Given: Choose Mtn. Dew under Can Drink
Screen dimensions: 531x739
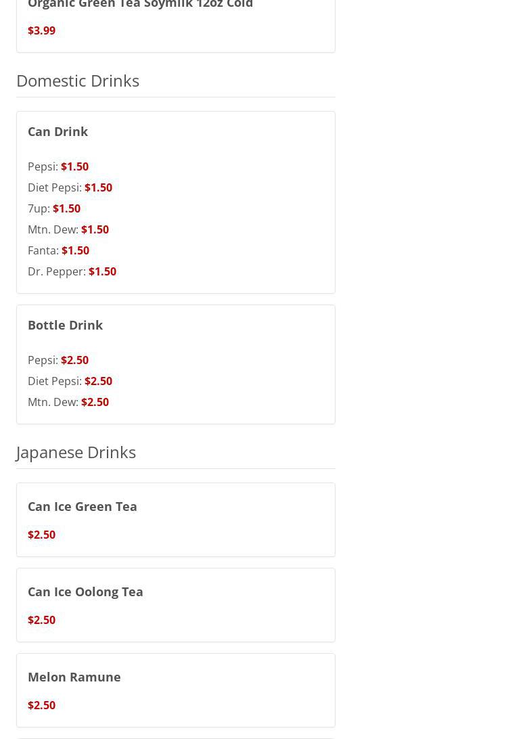Looking at the screenshot, I should (68, 229).
